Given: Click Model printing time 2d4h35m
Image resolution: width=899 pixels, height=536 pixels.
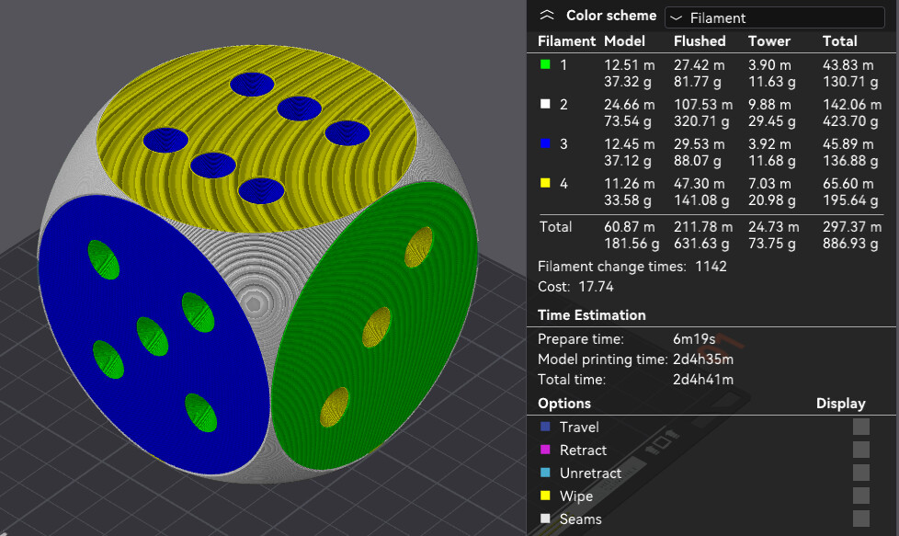Looking at the screenshot, I should click(x=703, y=359).
